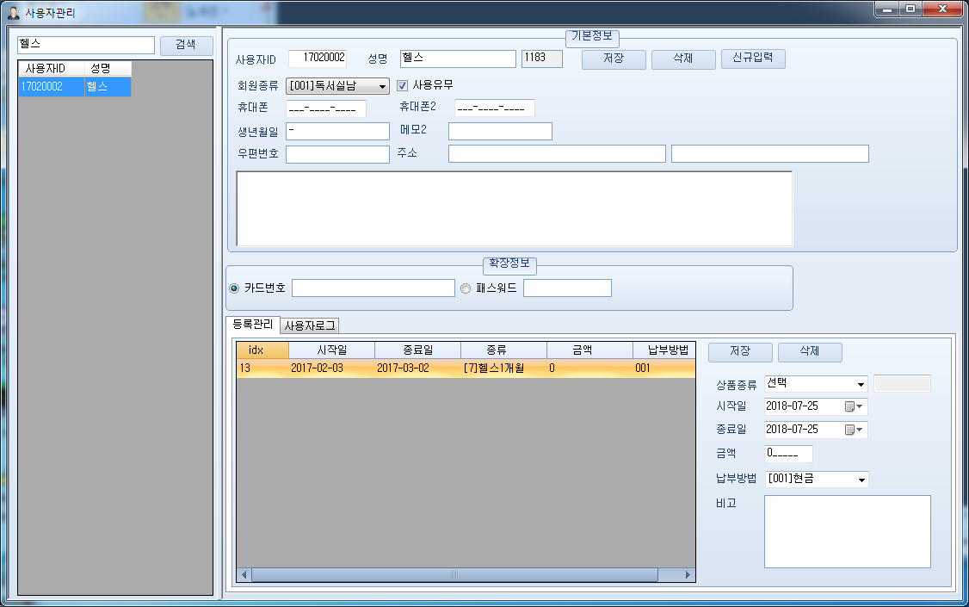Click into the 비고 remarks text area

click(847, 530)
